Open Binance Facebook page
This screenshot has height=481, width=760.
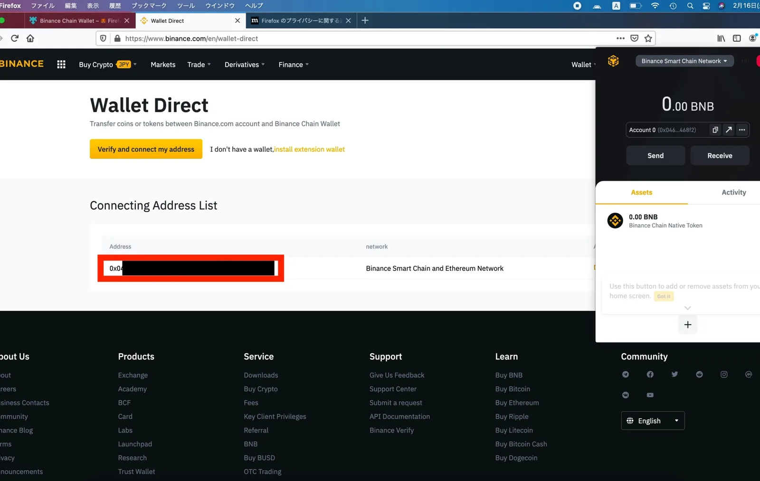point(650,375)
